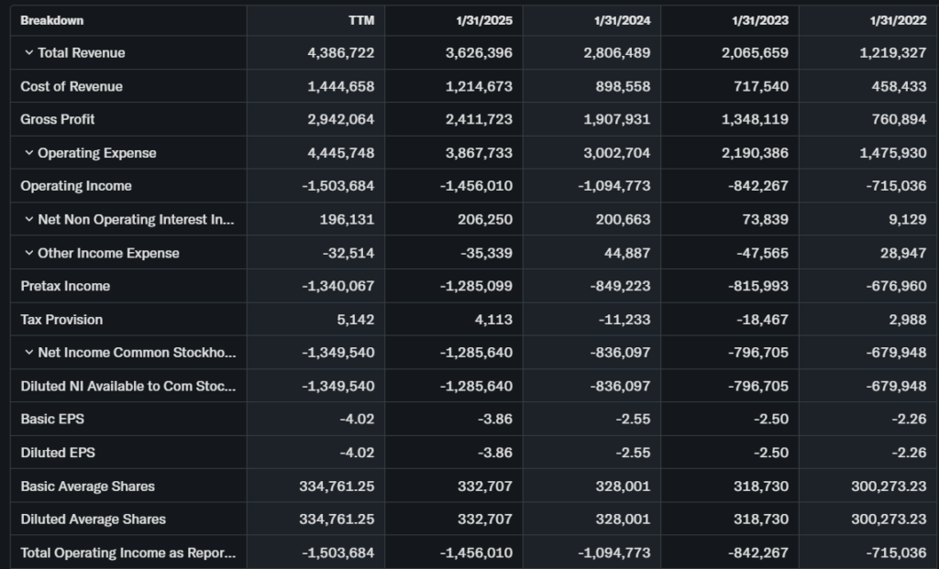Screen dimensions: 939x569
Task: Click the 1/31/2023 column header
Action: [761, 20]
